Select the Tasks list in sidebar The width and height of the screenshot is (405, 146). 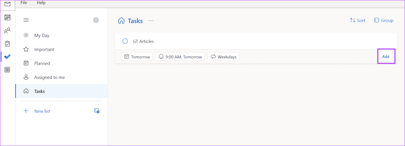(x=61, y=91)
